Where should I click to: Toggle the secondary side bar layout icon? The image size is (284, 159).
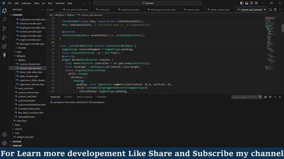coord(252,3)
